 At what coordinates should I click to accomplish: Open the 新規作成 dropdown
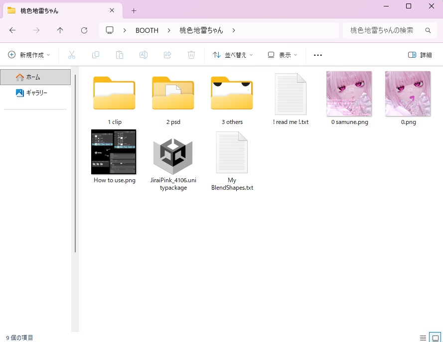point(29,55)
